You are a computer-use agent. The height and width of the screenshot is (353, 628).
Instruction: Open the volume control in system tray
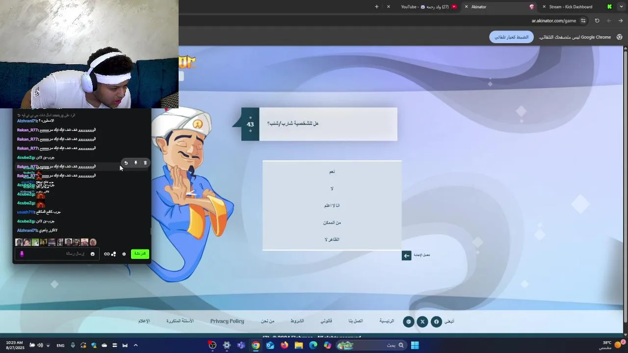(x=40, y=345)
